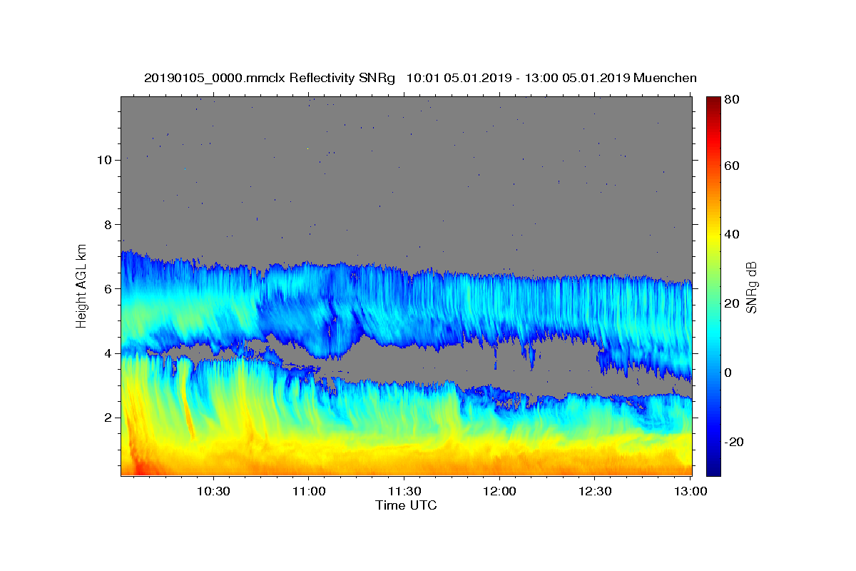Image resolution: width=856 pixels, height=571 pixels.
Task: Click the 13:00 time tick label
Action: (691, 491)
